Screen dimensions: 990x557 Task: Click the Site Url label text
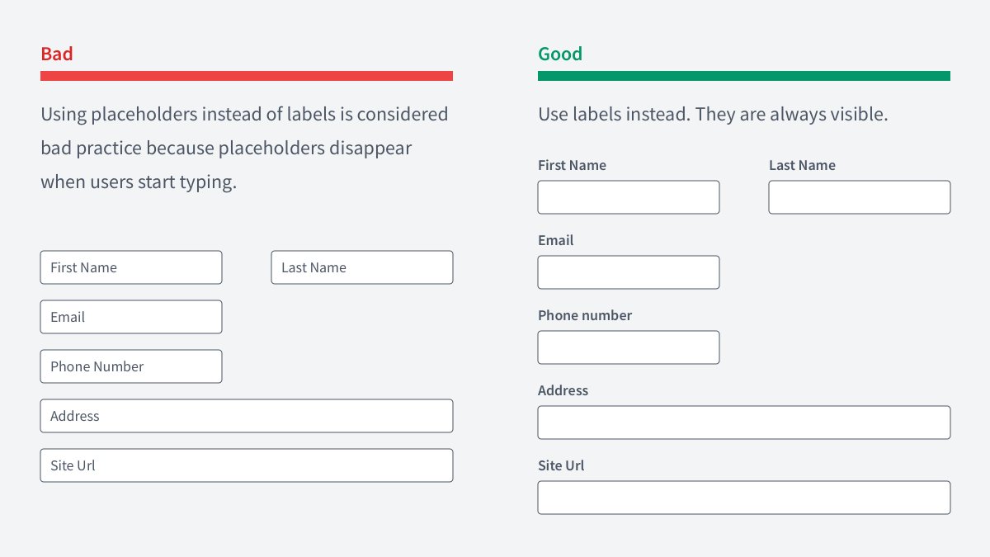(x=561, y=465)
